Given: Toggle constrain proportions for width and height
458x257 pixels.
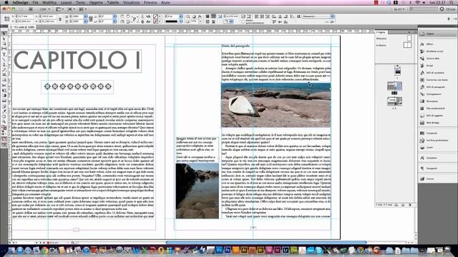Looking at the screenshot, I should (x=60, y=19).
